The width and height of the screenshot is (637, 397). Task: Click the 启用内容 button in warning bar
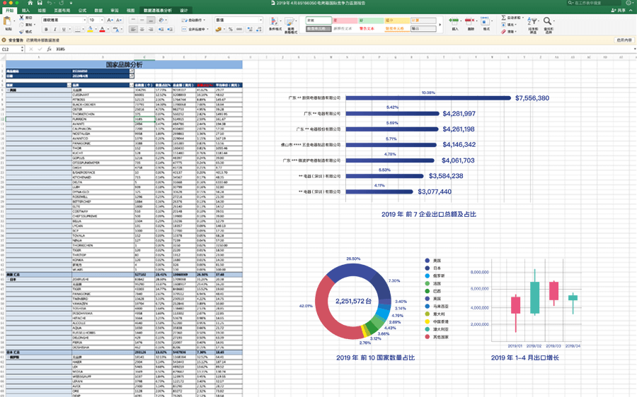[624, 40]
